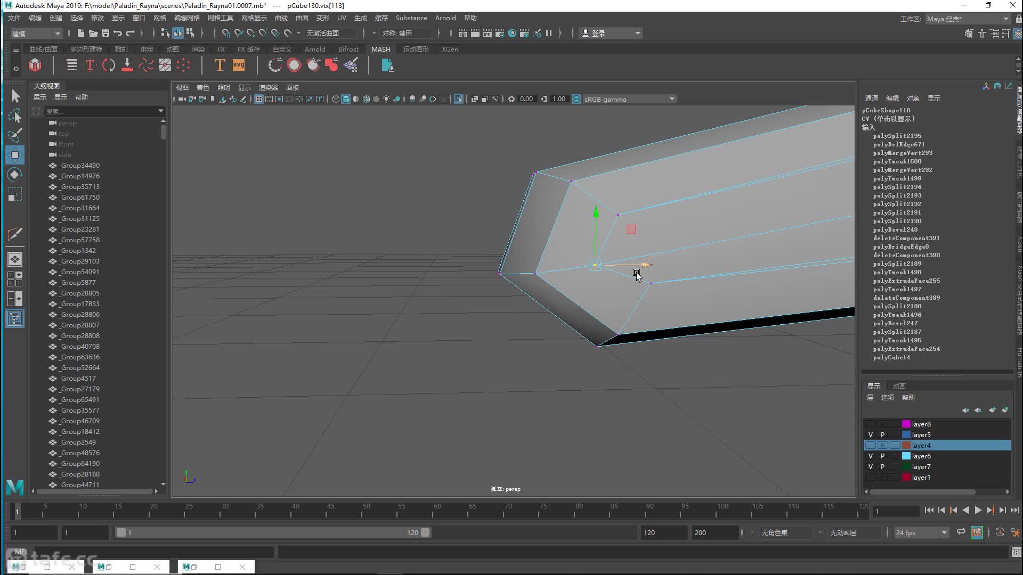Open sRGB gamma view transform dropdown

[x=629, y=99]
